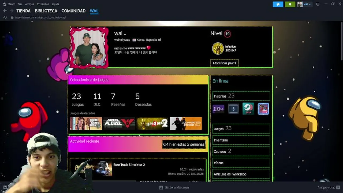Click the account avatar in top bar
Image resolution: width=343 pixels, height=193 pixels.
click(x=300, y=4)
